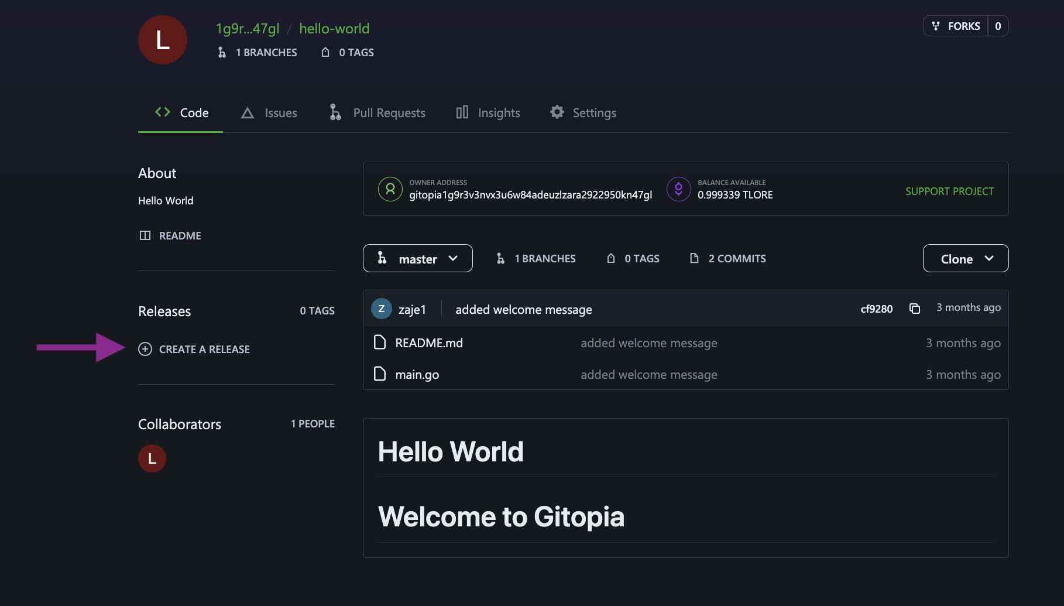Open README.md's added welcome message commit
This screenshot has height=606, width=1064.
click(x=649, y=343)
